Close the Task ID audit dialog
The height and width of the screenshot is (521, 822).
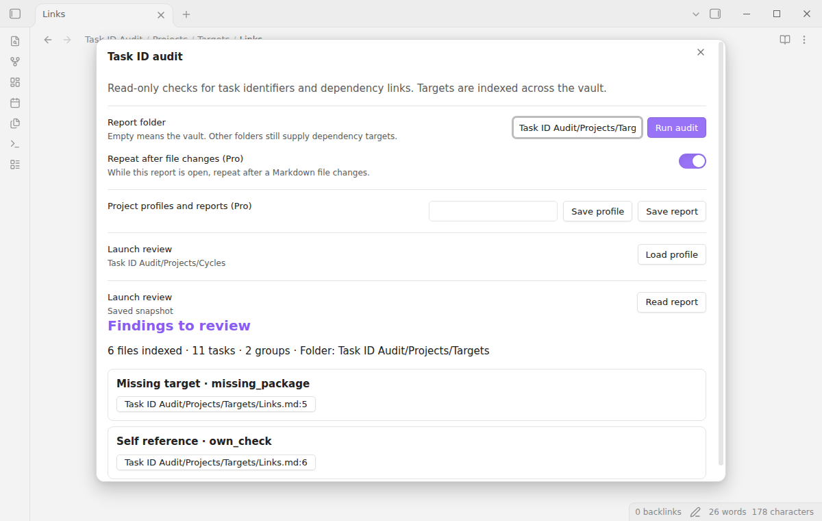point(700,52)
